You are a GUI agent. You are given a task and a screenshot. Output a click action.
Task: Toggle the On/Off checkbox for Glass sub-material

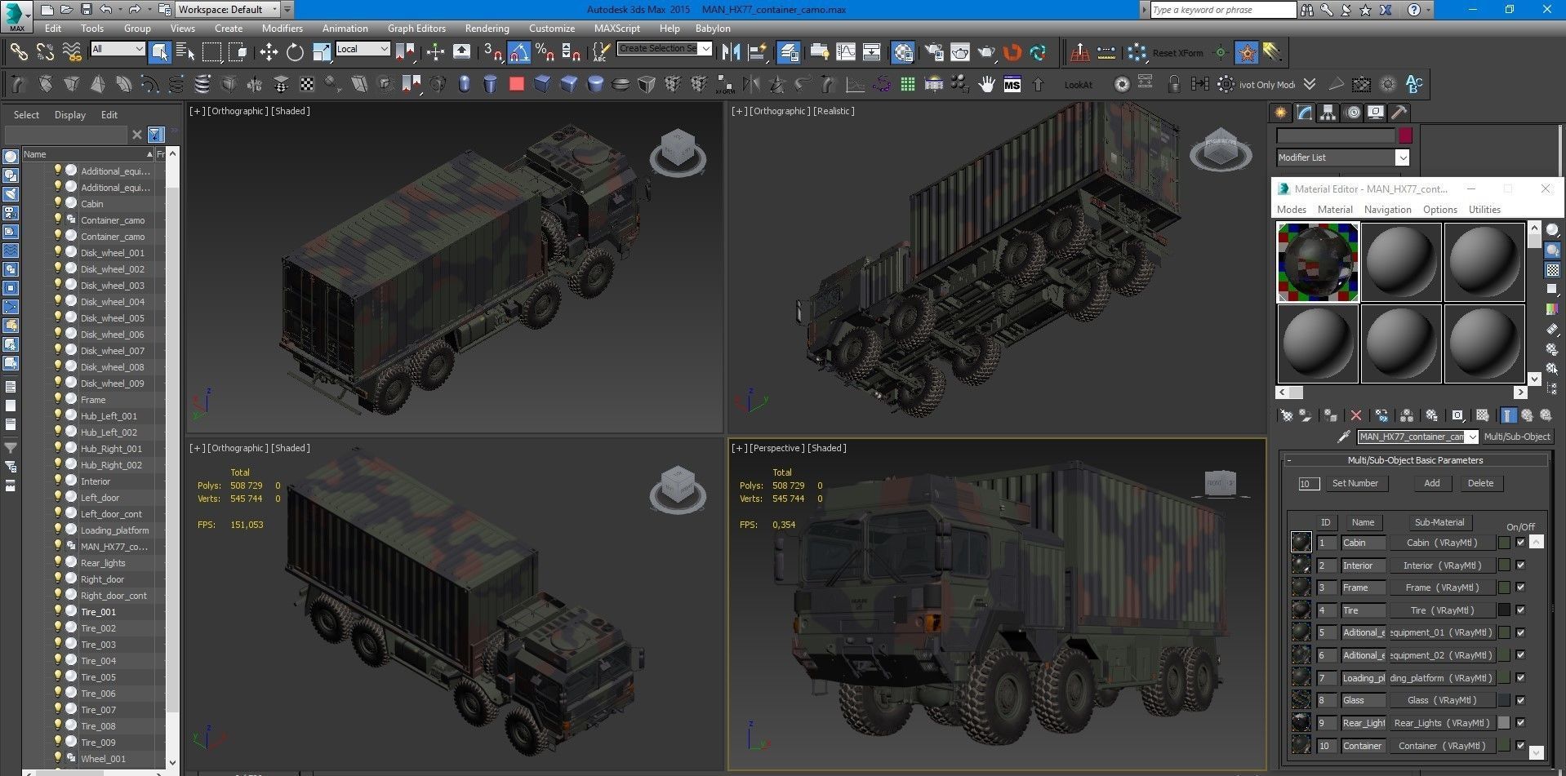pyautogui.click(x=1520, y=700)
